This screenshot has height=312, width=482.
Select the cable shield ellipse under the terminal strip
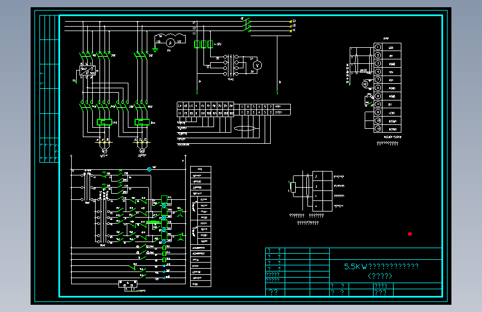pos(245,128)
